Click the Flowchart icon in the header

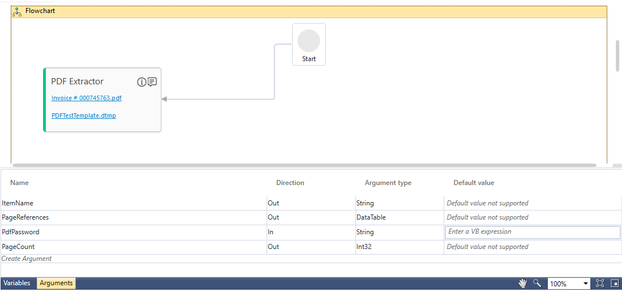(18, 11)
